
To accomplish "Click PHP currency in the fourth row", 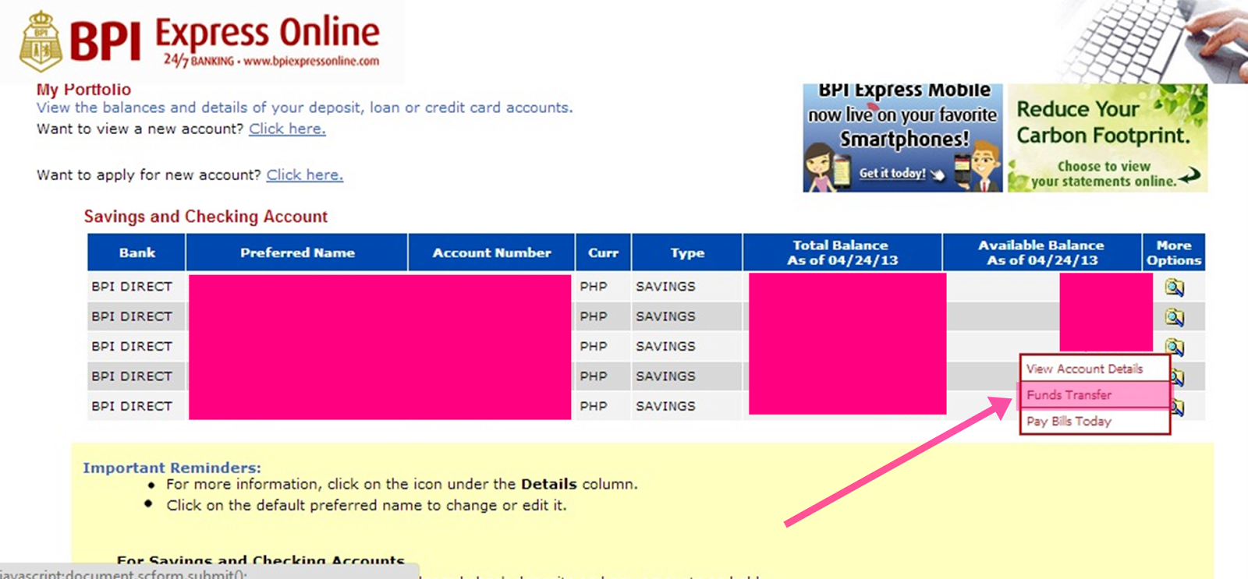I will pos(594,376).
